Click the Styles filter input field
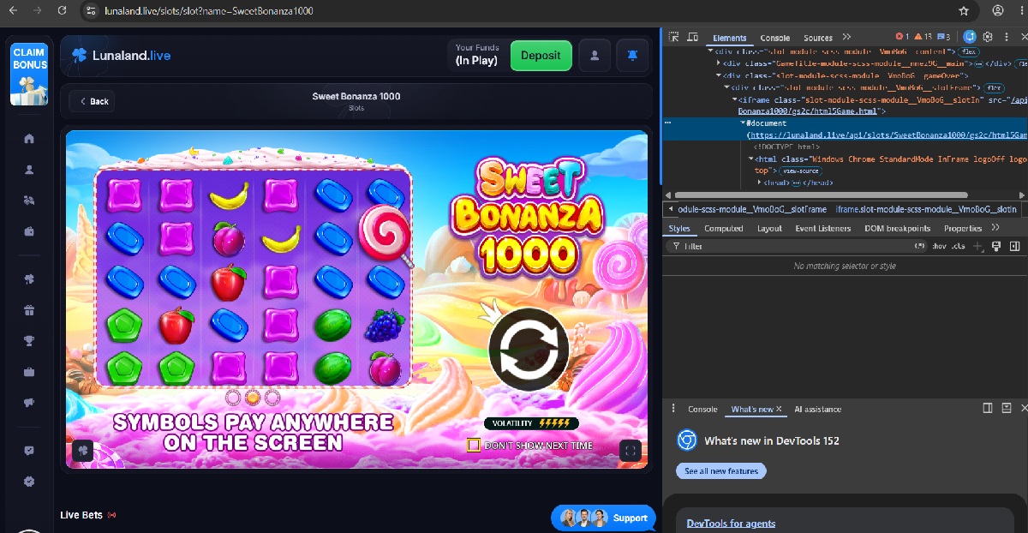Viewport: 1028px width, 533px height. (797, 246)
